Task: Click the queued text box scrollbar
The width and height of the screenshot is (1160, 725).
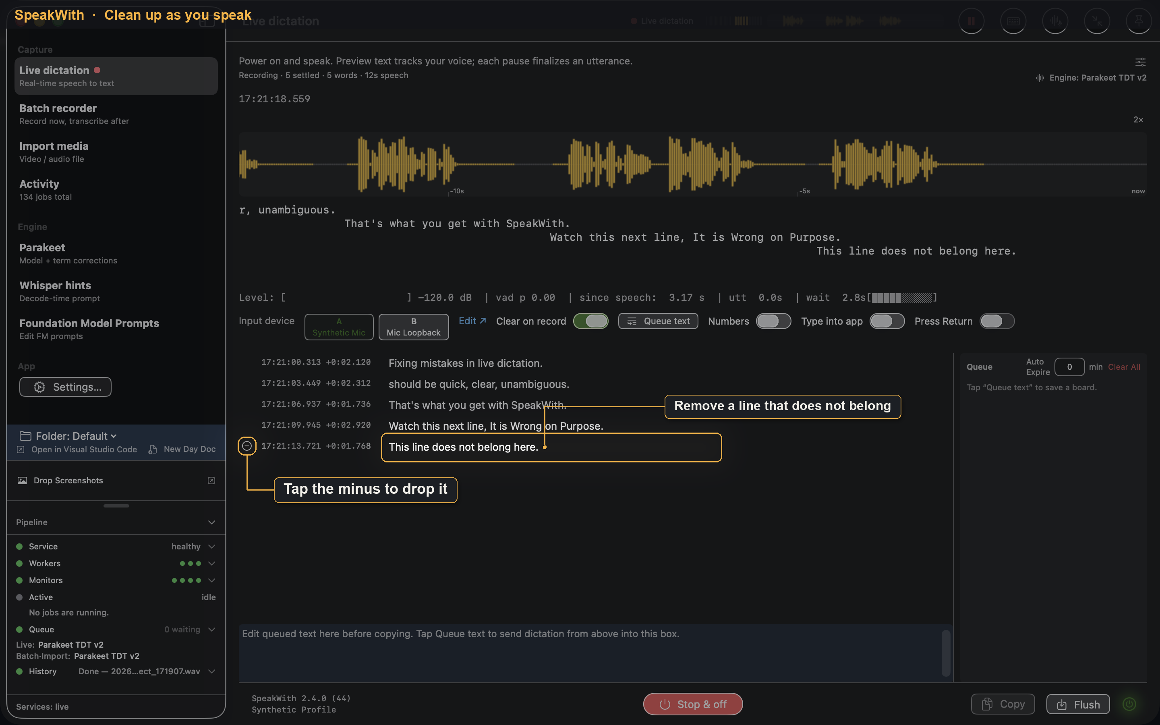Action: pyautogui.click(x=946, y=653)
